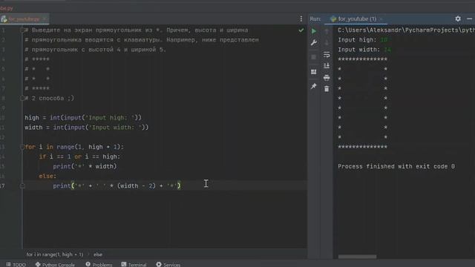Open Run panel settings gear
Image resolution: width=475 pixels, height=267 pixels.
click(458, 19)
